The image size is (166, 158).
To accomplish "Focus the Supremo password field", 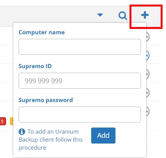I will pos(80,115).
